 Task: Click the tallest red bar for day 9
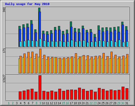click(40, 87)
